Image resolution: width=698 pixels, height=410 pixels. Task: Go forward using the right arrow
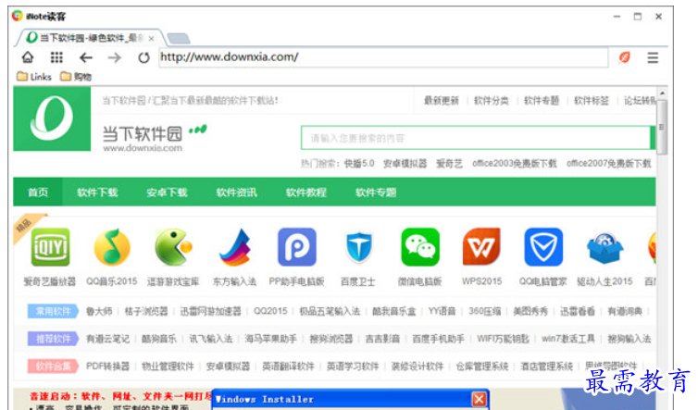tap(115, 57)
